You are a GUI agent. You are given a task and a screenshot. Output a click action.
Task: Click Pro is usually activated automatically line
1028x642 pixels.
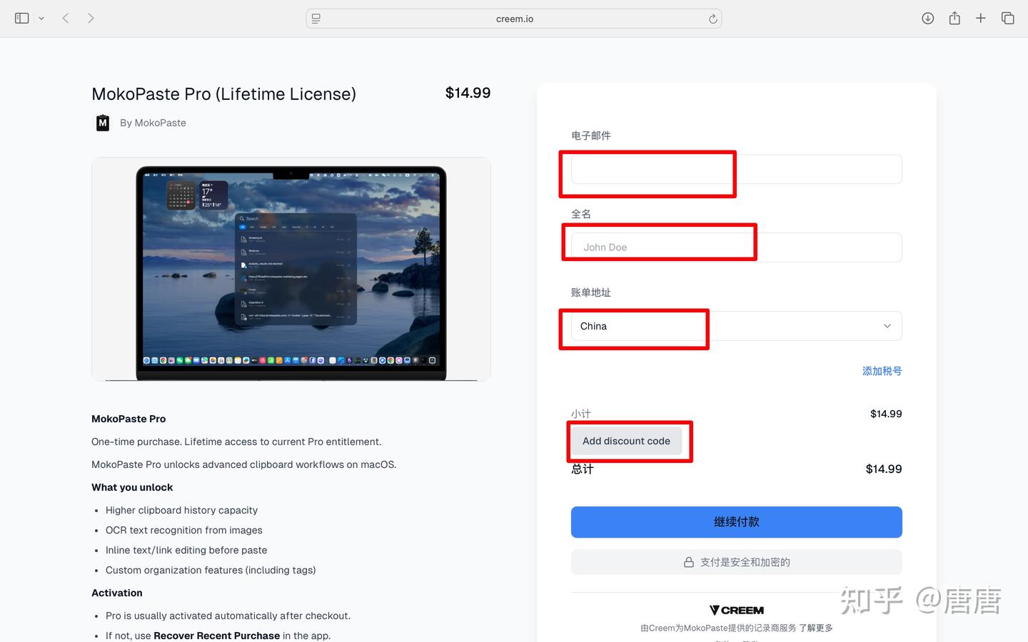tap(228, 616)
